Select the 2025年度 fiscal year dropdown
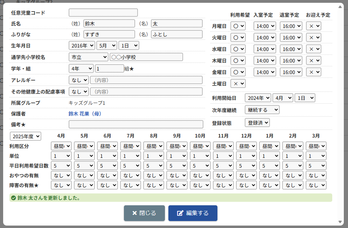This screenshot has width=348, height=228. [26, 136]
